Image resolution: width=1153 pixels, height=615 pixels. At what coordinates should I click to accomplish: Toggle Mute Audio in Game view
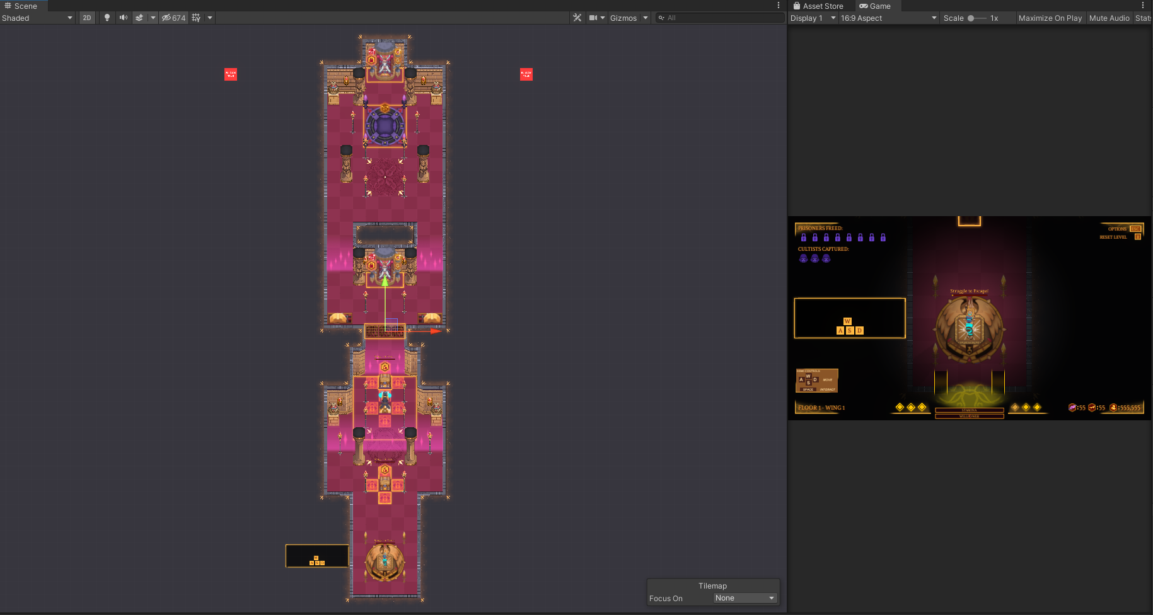[1109, 18]
